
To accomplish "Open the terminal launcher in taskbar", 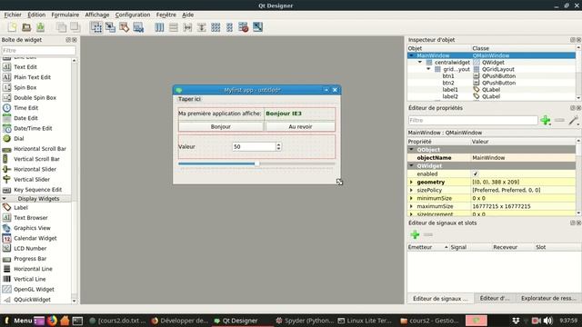I will [77, 321].
